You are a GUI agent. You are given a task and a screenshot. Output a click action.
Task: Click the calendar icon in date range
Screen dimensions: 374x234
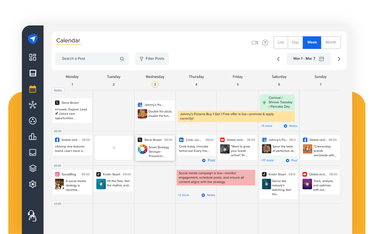pyautogui.click(x=321, y=59)
